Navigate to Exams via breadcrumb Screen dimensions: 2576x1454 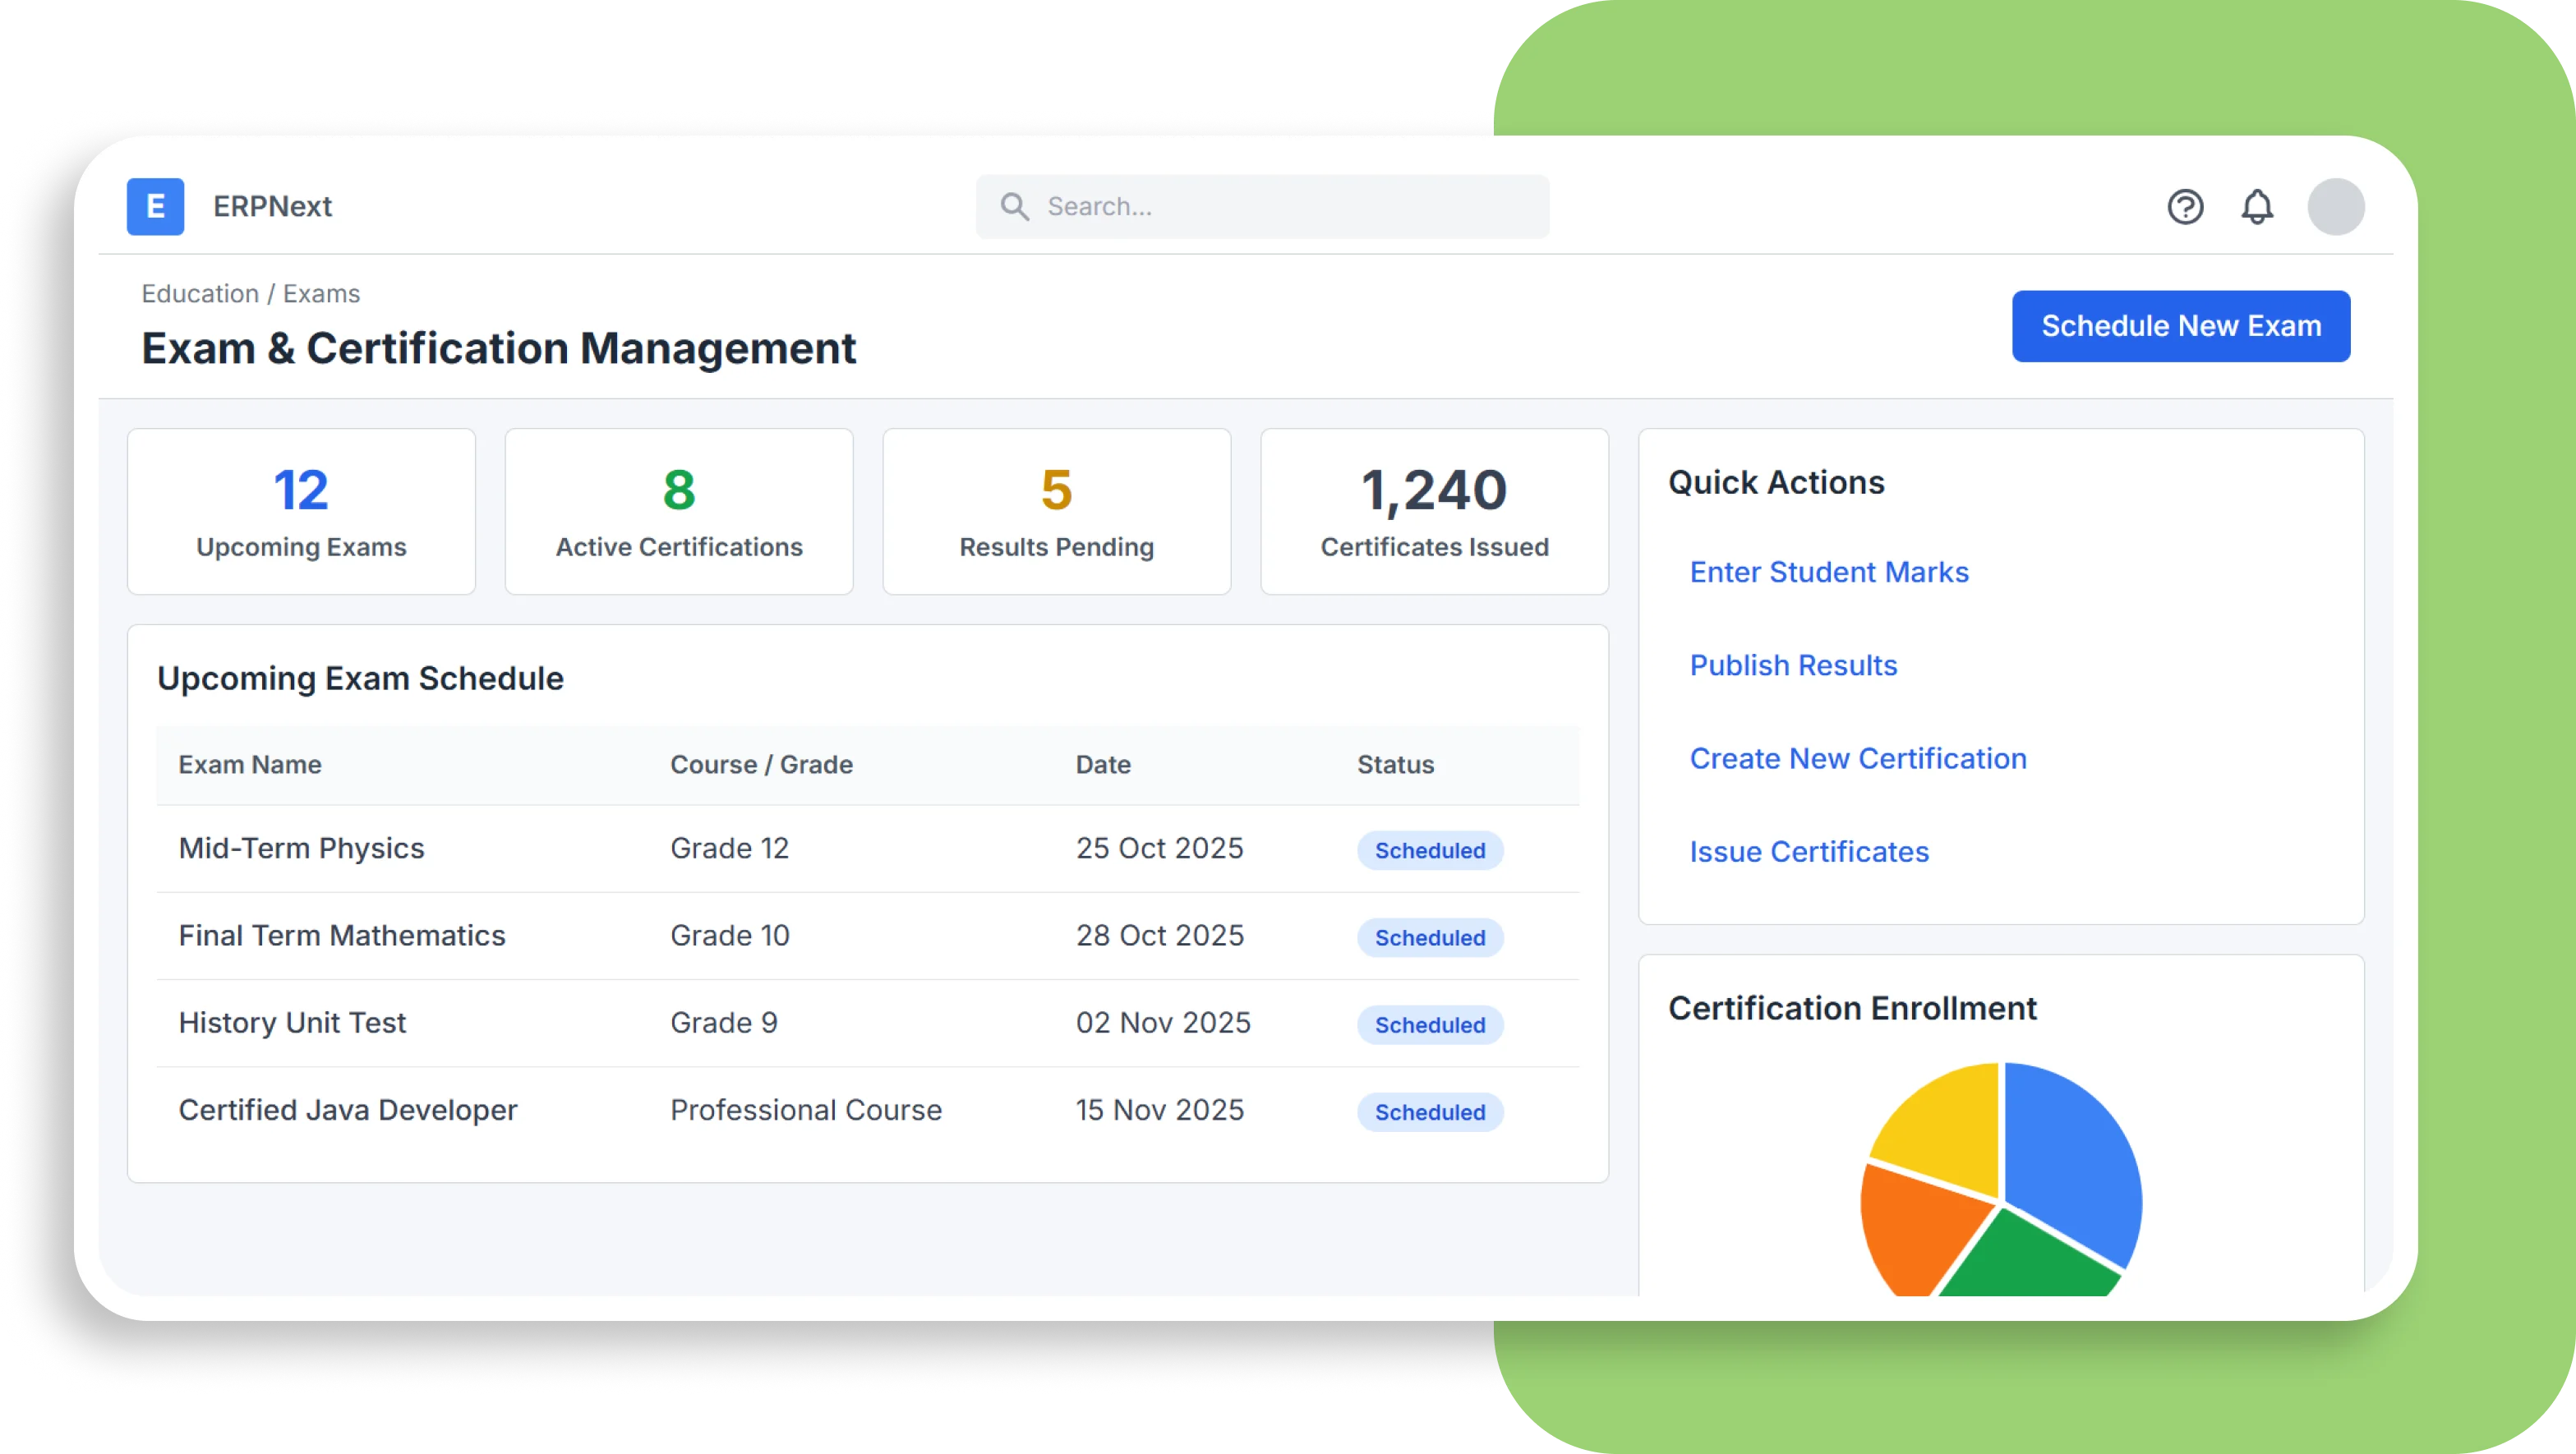pyautogui.click(x=322, y=293)
